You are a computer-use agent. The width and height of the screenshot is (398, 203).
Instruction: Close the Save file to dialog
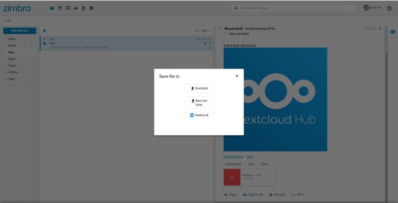click(237, 76)
